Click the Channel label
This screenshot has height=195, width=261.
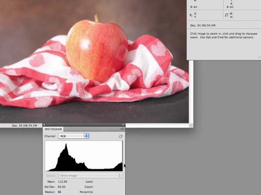click(50, 136)
